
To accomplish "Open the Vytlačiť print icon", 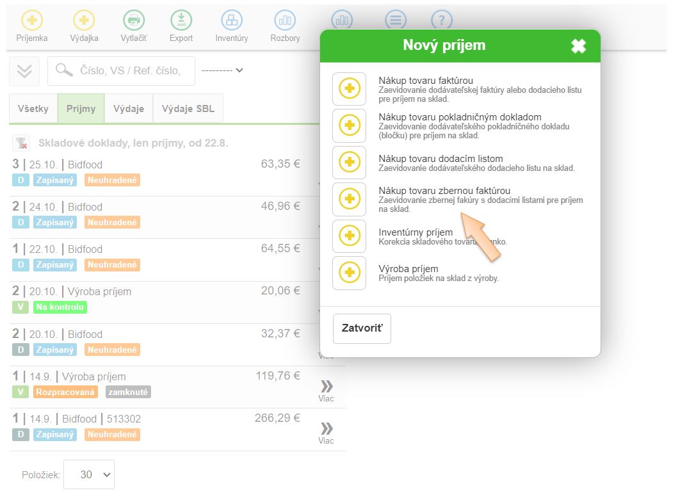I will pos(134,20).
